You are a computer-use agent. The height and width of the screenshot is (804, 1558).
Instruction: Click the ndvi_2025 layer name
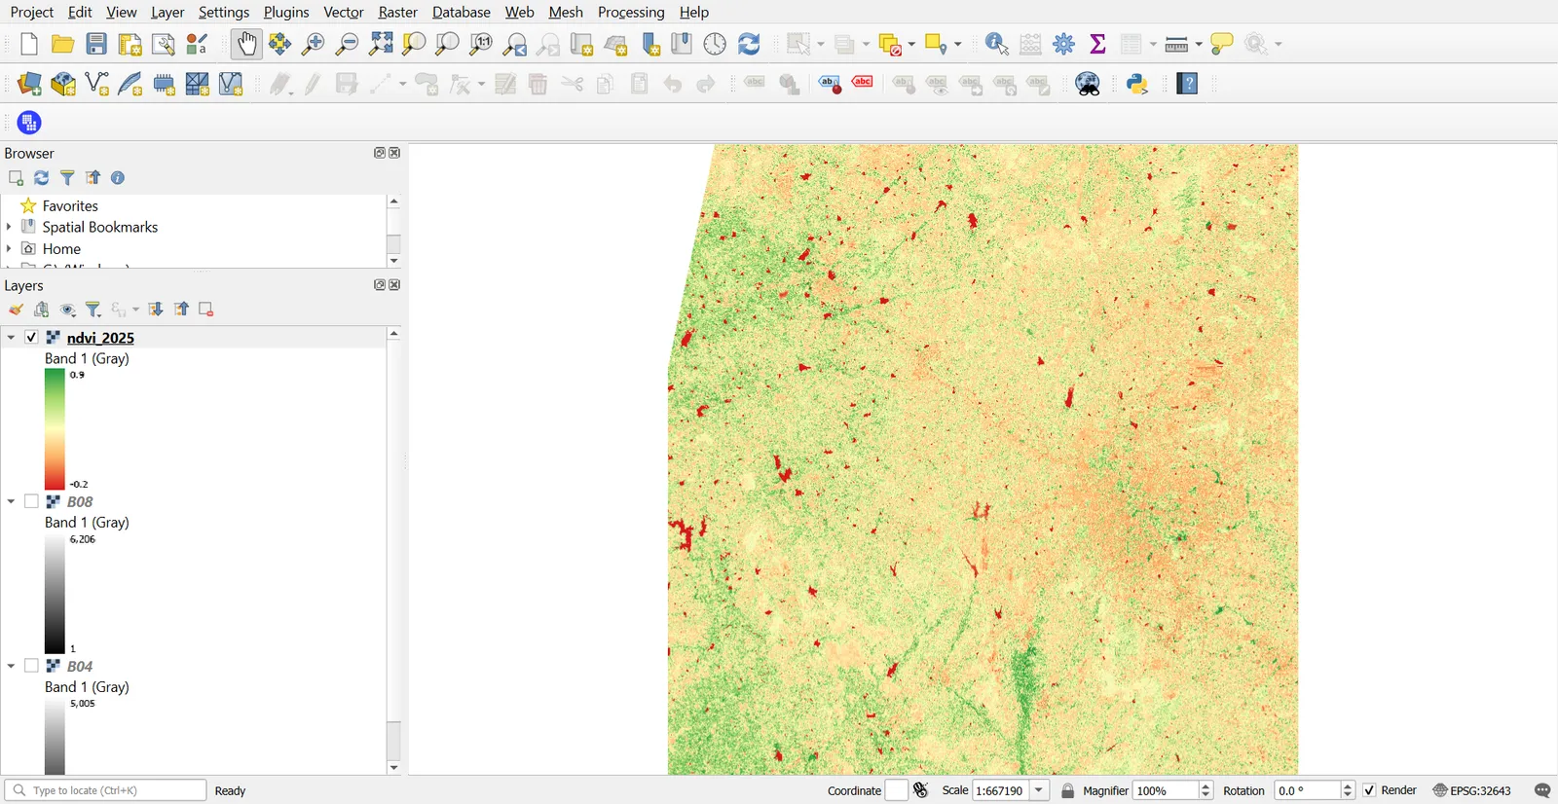100,337
